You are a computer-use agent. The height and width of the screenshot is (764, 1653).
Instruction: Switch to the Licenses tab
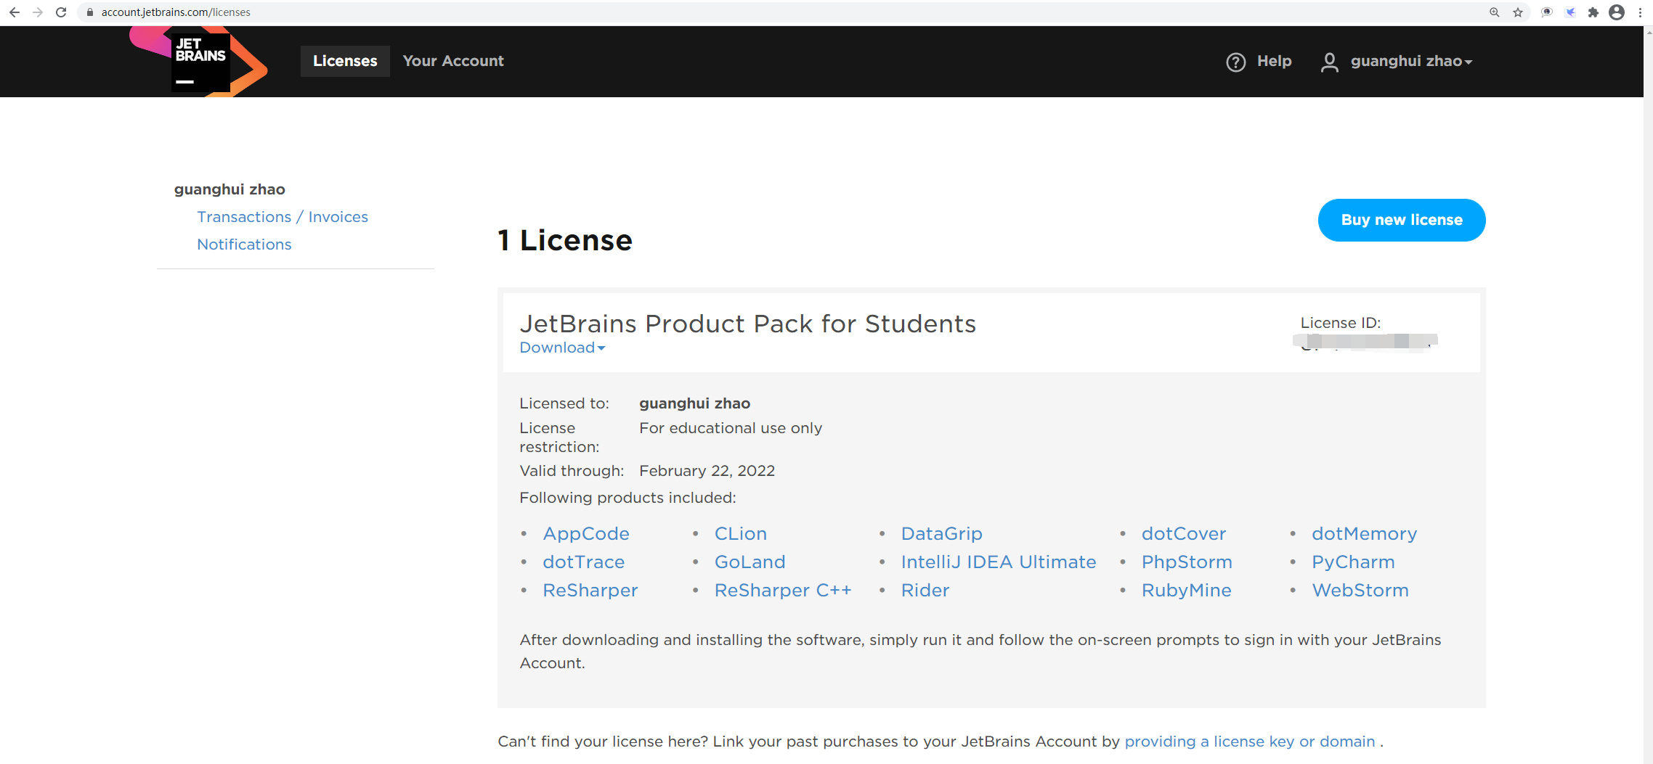pyautogui.click(x=345, y=61)
